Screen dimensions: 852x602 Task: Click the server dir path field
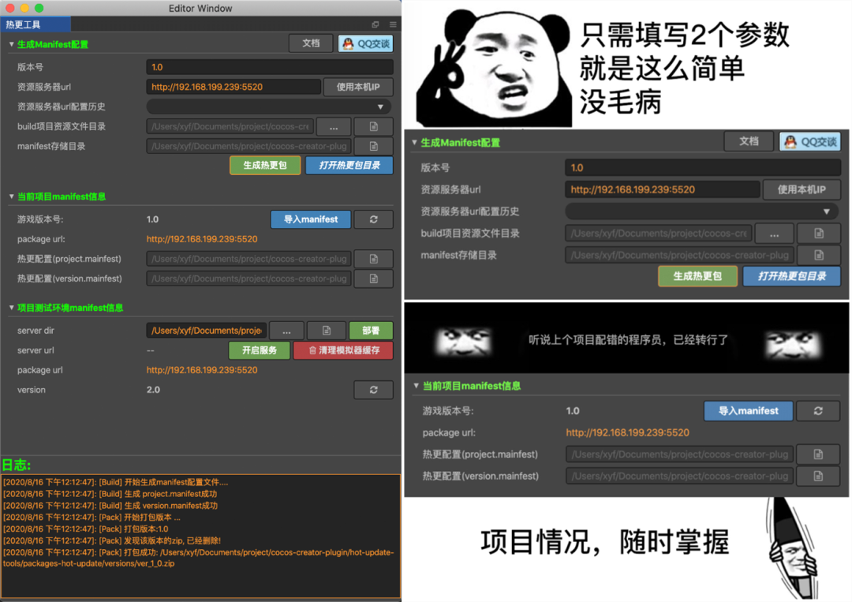pos(207,331)
